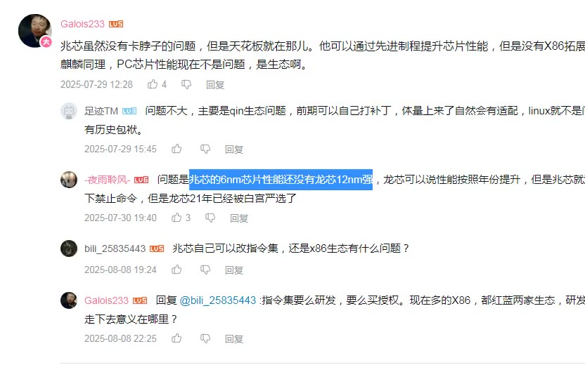
Task: Dislike 足迹TM's reply
Action: 205,150
